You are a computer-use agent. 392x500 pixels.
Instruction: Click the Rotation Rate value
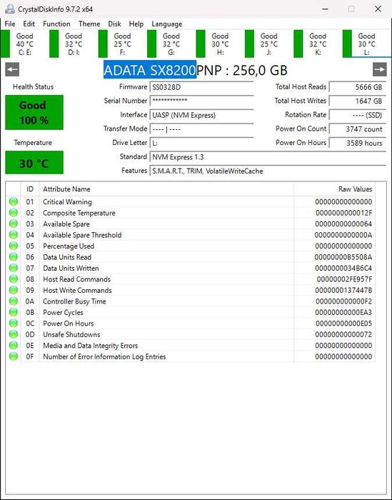357,115
